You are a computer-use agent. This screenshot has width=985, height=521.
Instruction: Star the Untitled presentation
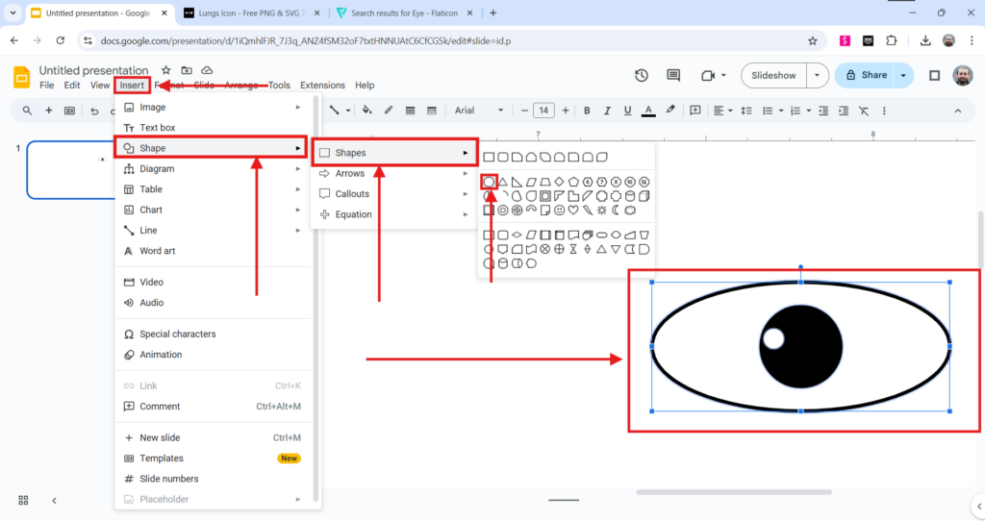[165, 71]
